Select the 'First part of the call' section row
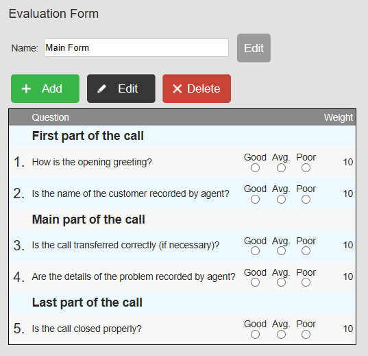 [182, 136]
